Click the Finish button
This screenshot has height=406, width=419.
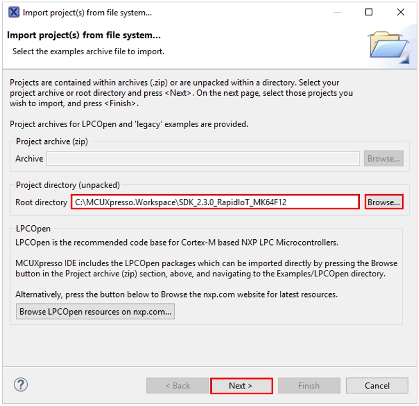point(309,386)
